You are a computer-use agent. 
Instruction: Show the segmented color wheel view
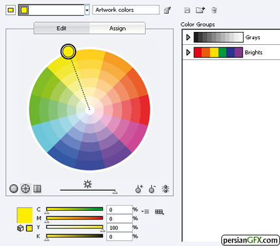point(25,188)
